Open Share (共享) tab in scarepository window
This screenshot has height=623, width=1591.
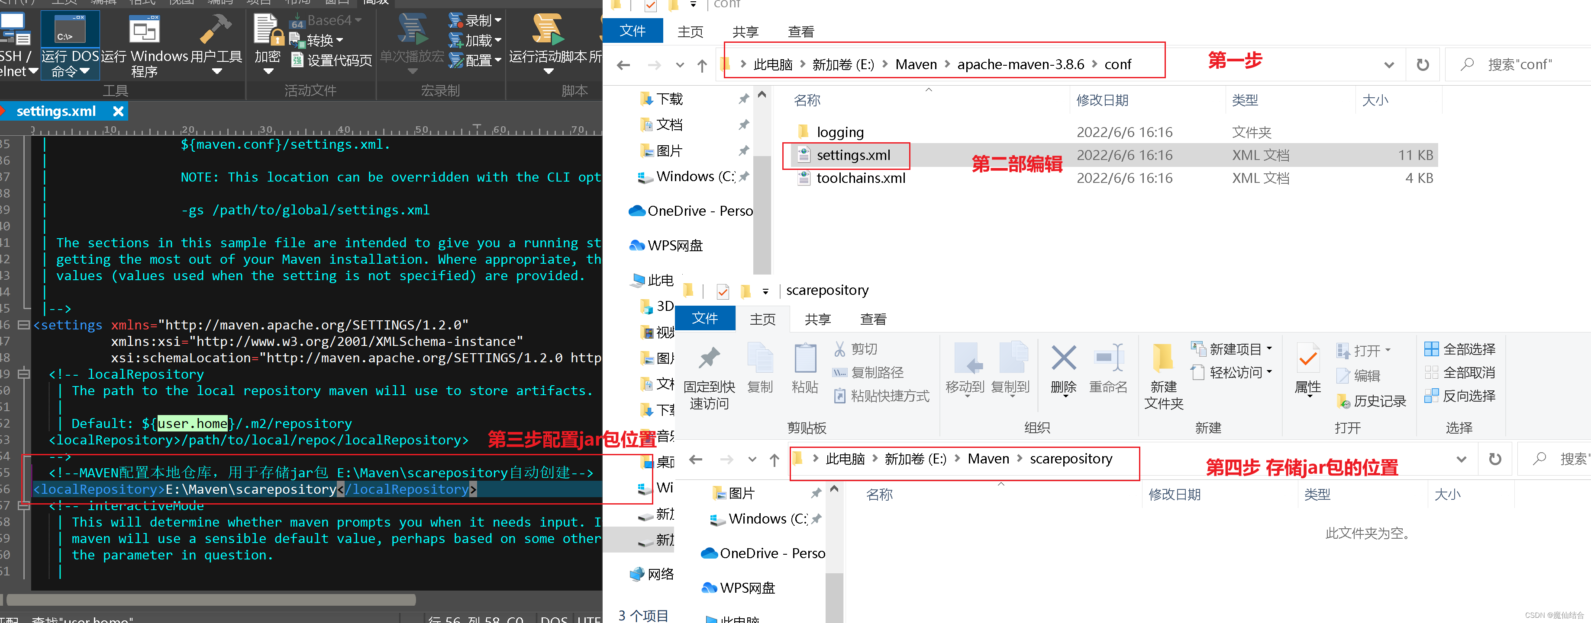click(818, 319)
